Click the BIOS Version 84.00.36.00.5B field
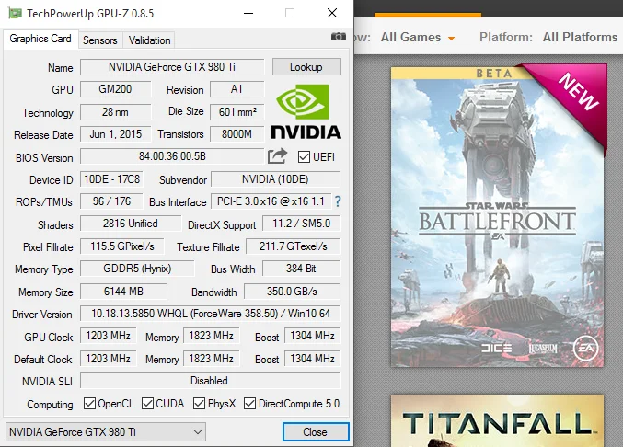Viewport: 623px width, 447px height. [x=172, y=156]
